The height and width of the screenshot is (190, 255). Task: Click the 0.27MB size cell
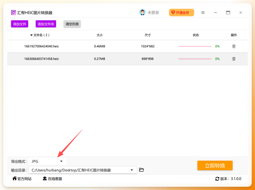(100, 59)
